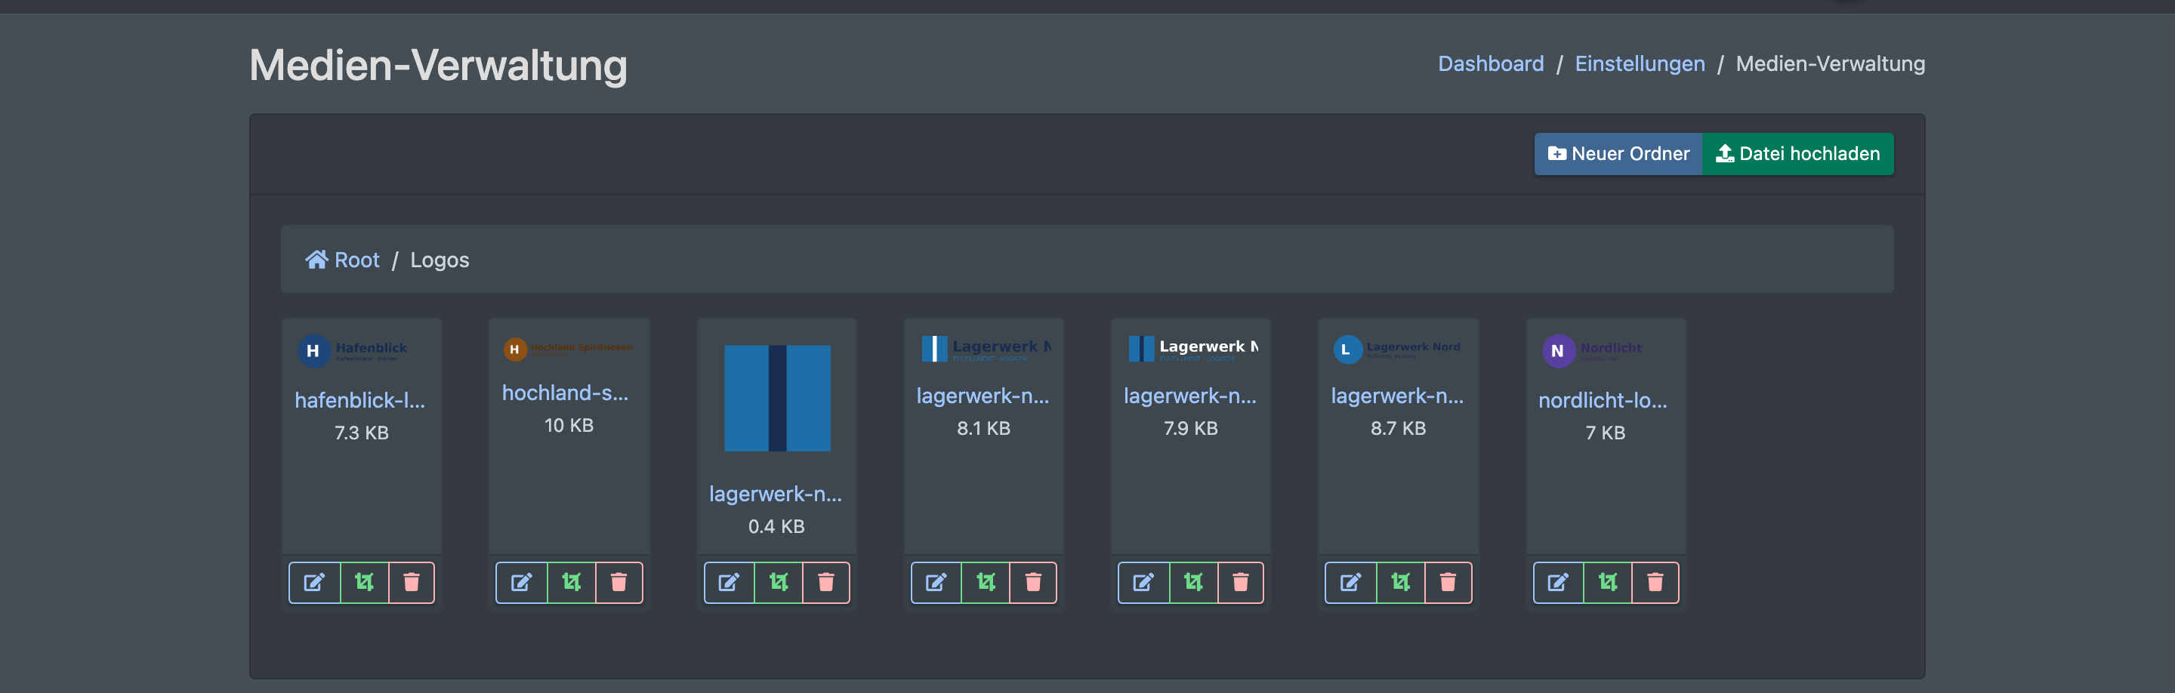Select the Lagerwerk thumbnail with white text

[1192, 348]
